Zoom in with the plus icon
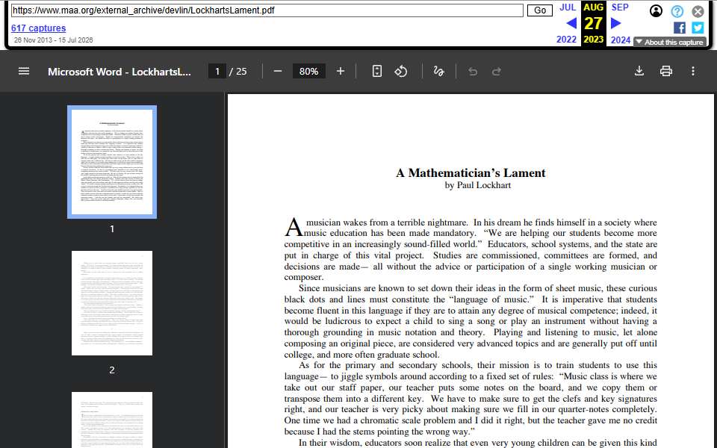Image resolution: width=717 pixels, height=448 pixels. pyautogui.click(x=341, y=72)
